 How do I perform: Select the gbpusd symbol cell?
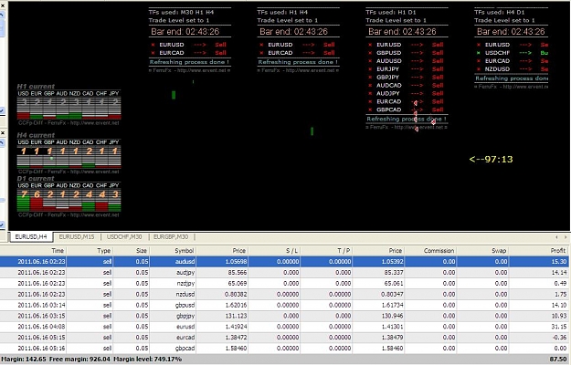point(185,305)
